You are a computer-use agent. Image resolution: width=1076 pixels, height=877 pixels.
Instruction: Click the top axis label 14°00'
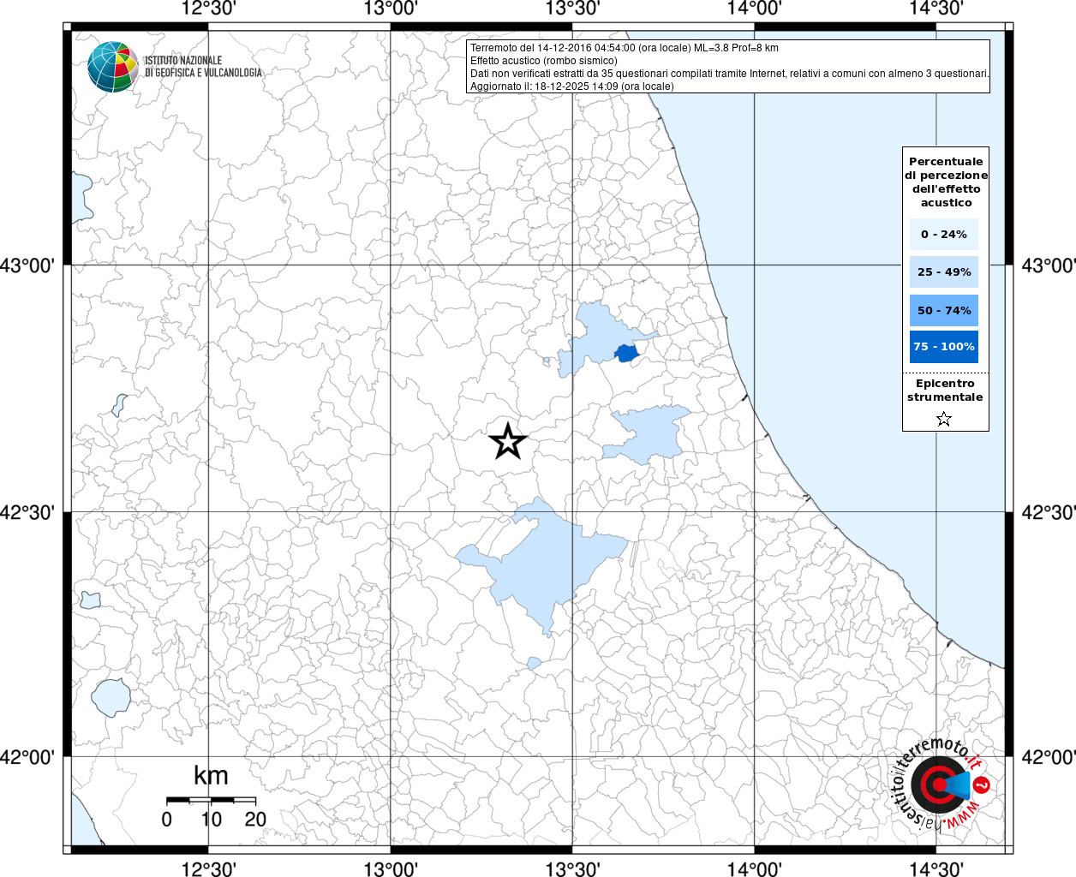754,9
